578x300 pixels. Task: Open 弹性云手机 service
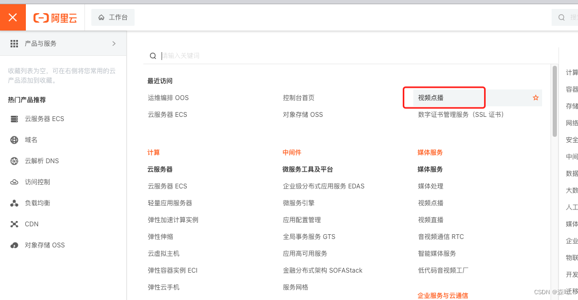164,287
